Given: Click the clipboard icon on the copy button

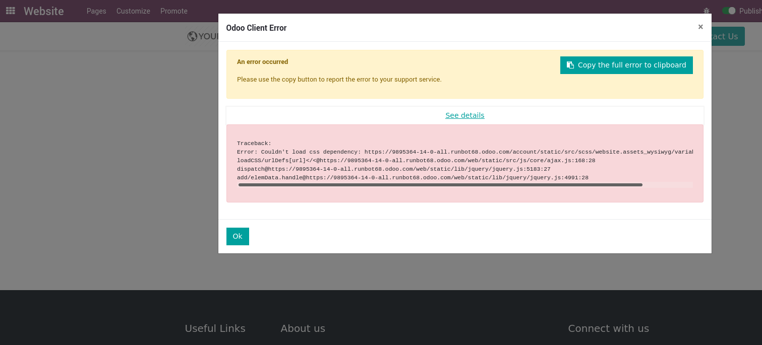Looking at the screenshot, I should (570, 65).
